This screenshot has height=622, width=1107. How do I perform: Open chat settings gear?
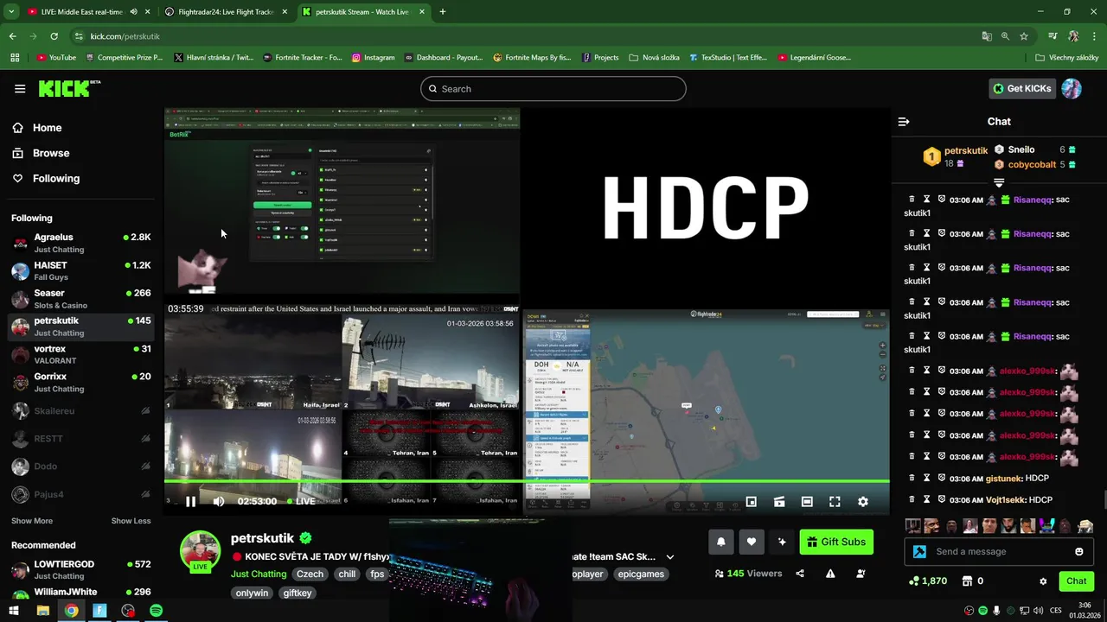tap(1043, 581)
